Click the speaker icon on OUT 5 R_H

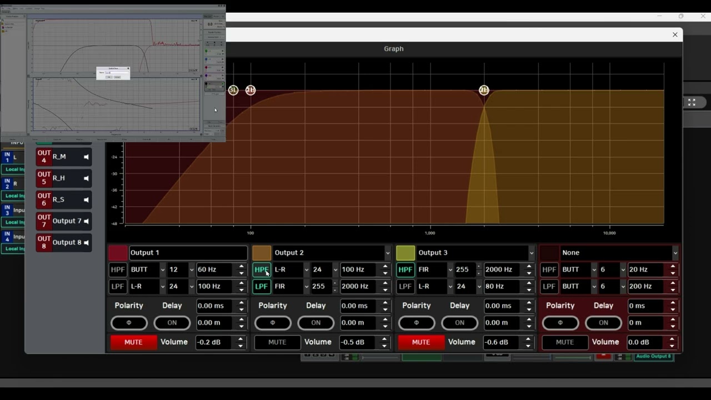86,178
